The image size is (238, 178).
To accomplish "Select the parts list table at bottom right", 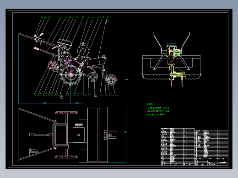I will (195, 147).
